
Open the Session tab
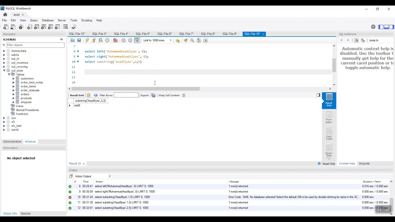[x=26, y=213]
